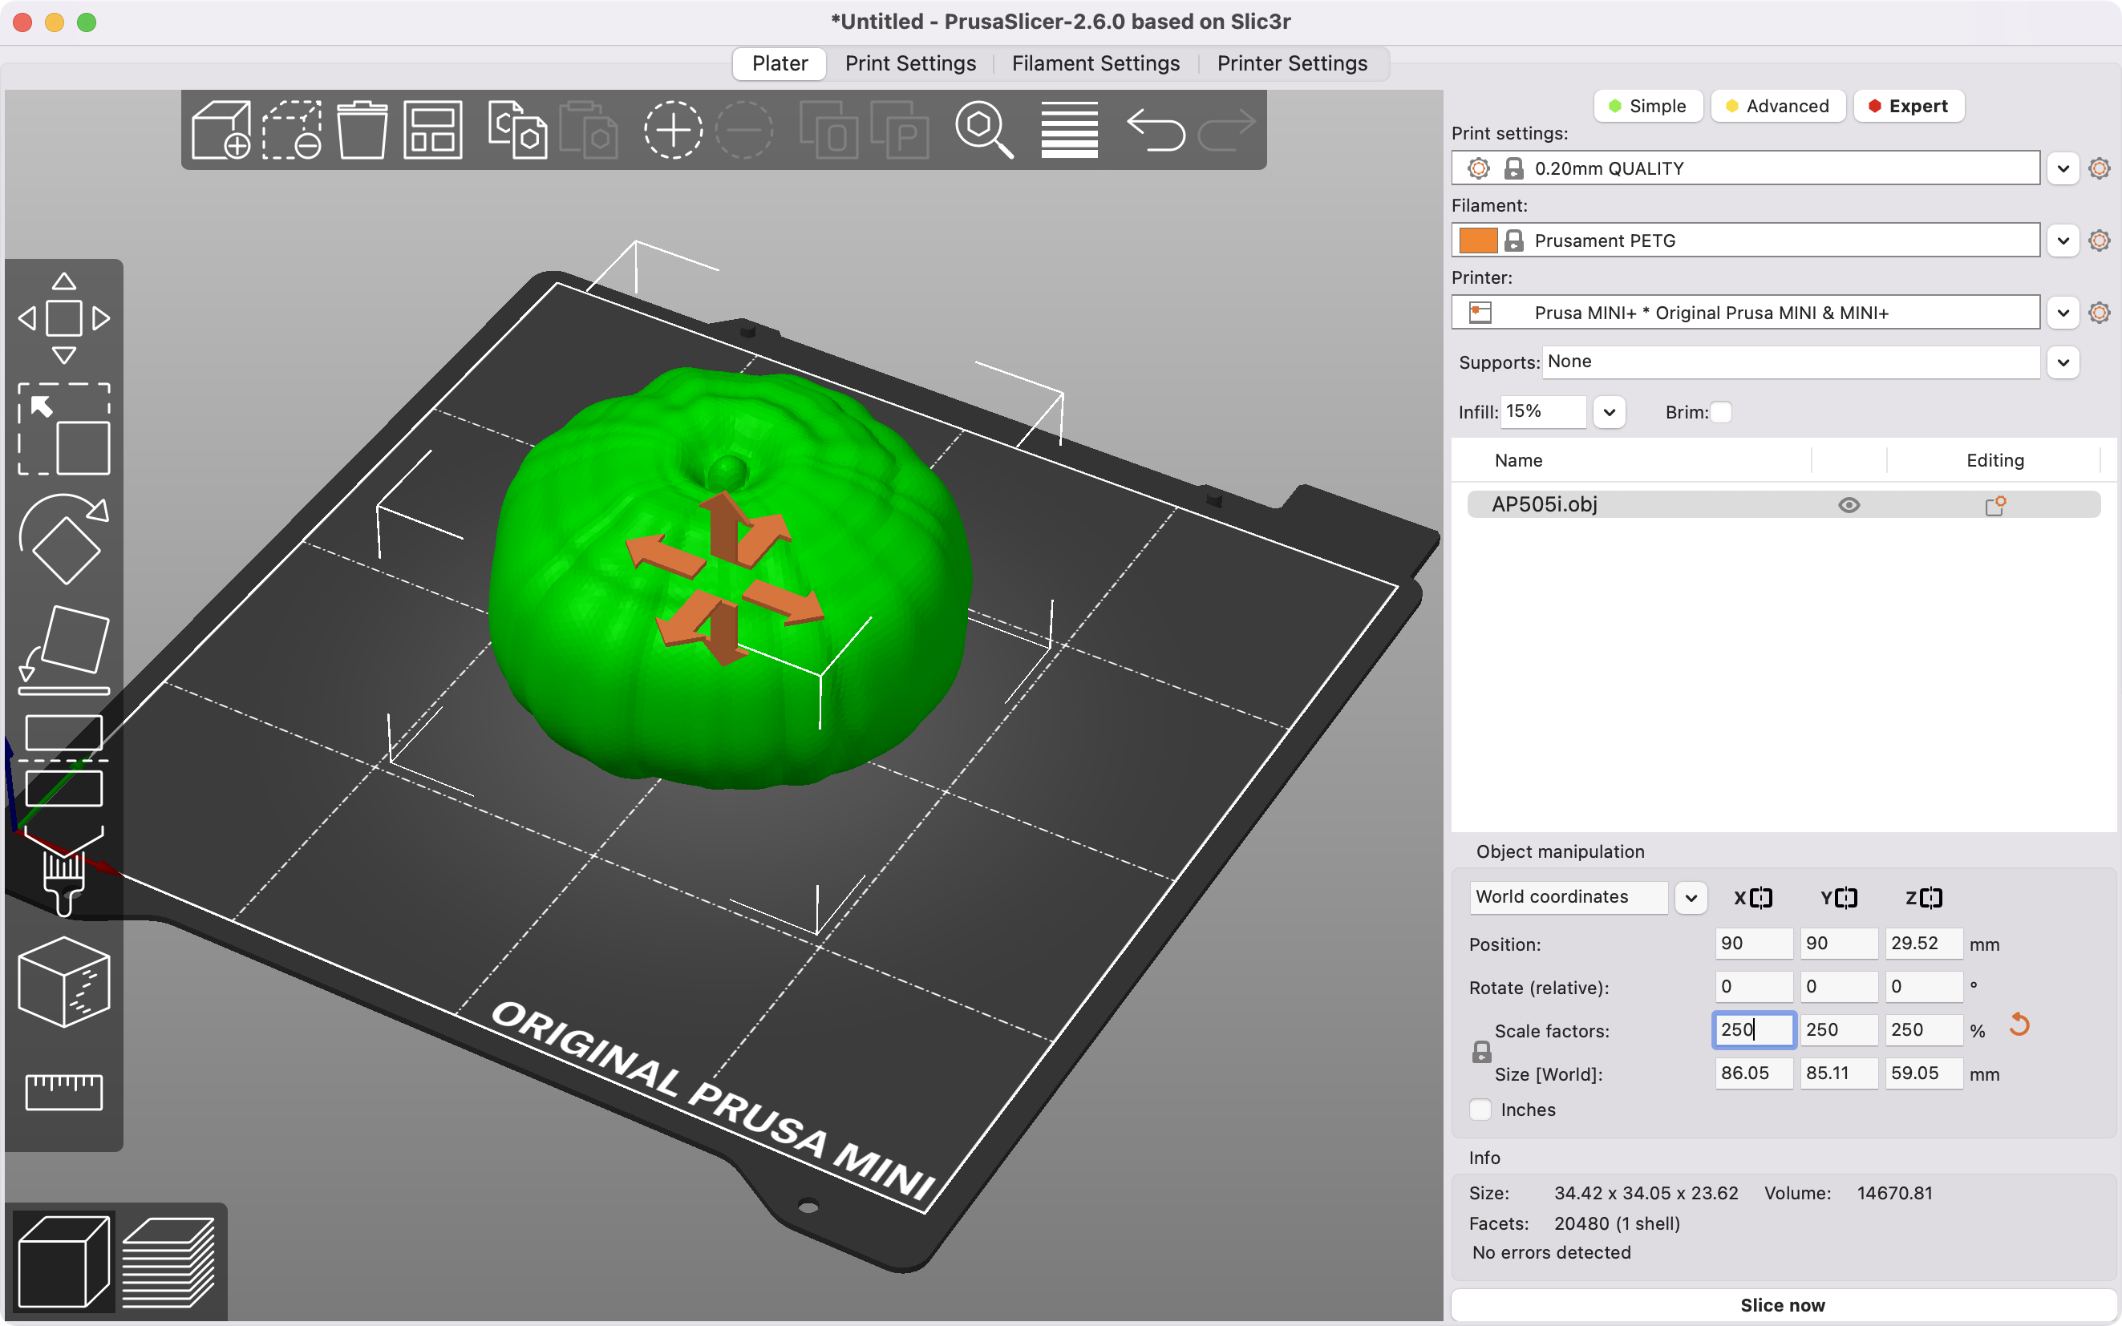
Task: Click the Arrange objects icon
Action: [x=433, y=130]
